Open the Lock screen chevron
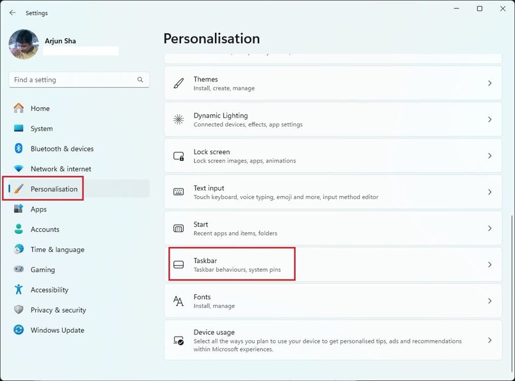 point(490,156)
